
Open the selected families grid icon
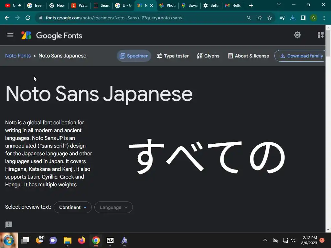click(x=320, y=35)
